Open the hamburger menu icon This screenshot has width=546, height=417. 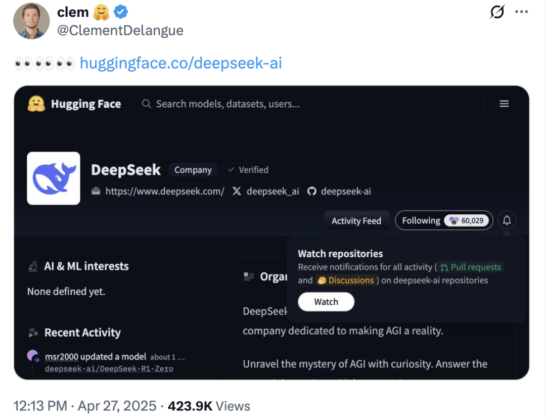click(x=504, y=104)
